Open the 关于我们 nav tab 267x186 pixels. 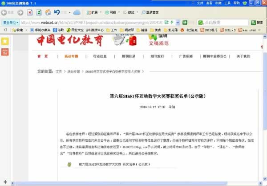click(x=243, y=56)
